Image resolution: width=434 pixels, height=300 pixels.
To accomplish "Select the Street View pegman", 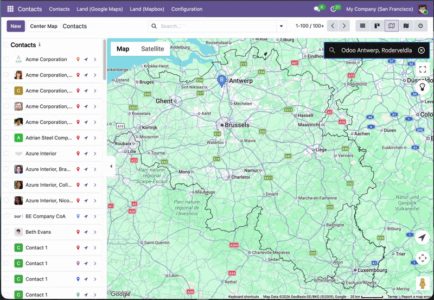I will pyautogui.click(x=423, y=283).
